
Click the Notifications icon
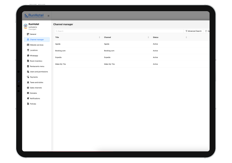(x=28, y=98)
